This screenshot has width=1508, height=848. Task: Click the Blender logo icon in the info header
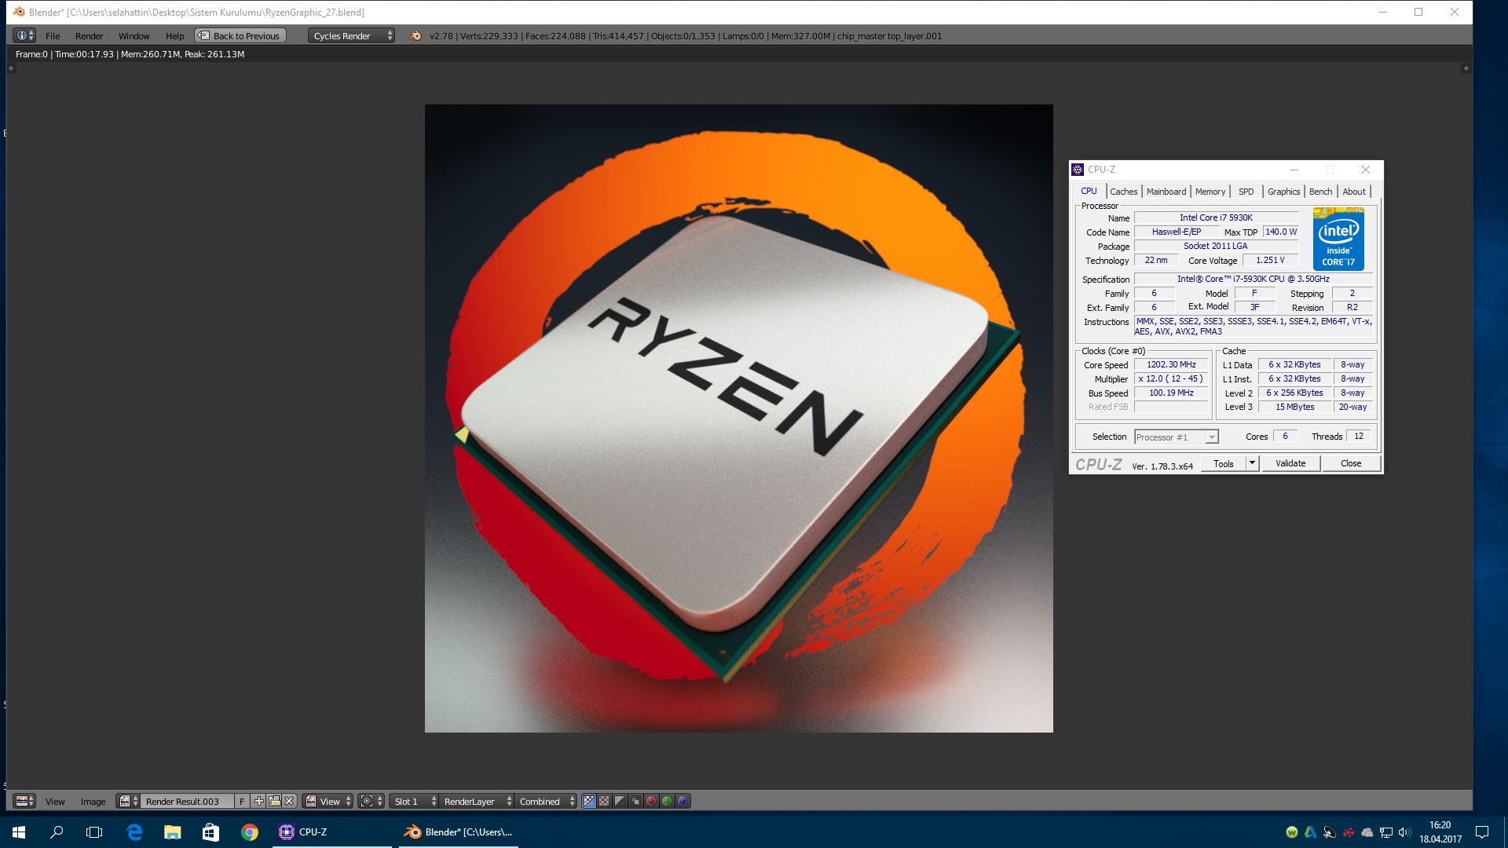415,36
